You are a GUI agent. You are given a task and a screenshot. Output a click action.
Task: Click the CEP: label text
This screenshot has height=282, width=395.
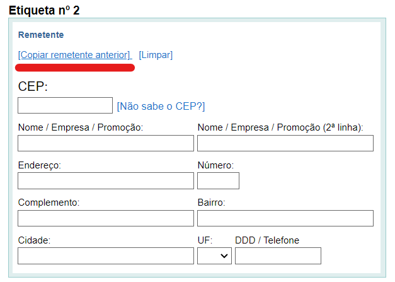(x=33, y=86)
